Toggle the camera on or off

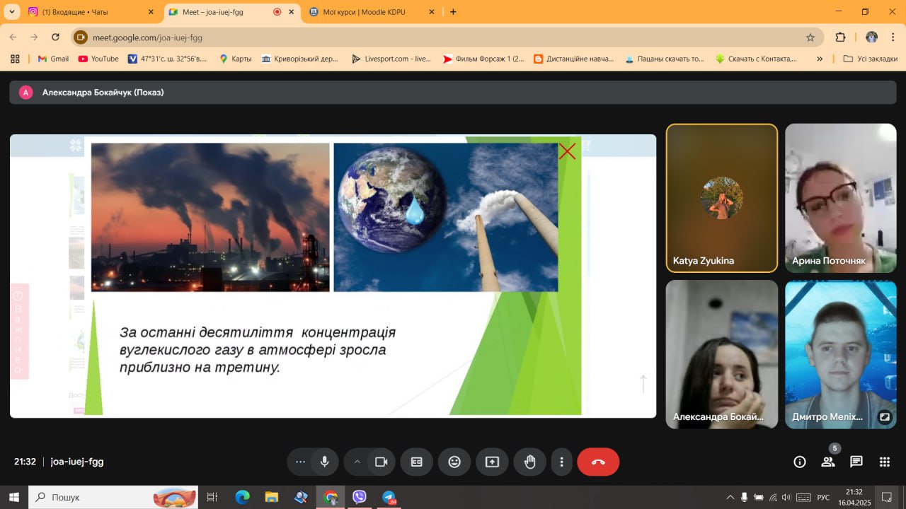tap(381, 462)
